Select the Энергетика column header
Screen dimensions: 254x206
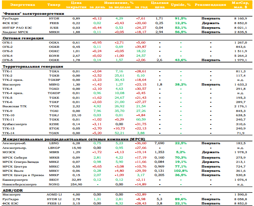[23, 5]
